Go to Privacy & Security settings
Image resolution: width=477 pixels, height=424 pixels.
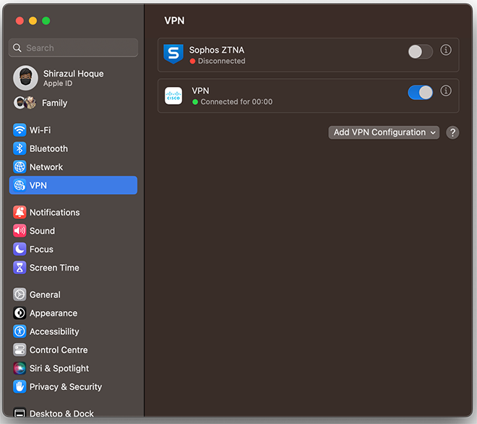[x=65, y=387]
